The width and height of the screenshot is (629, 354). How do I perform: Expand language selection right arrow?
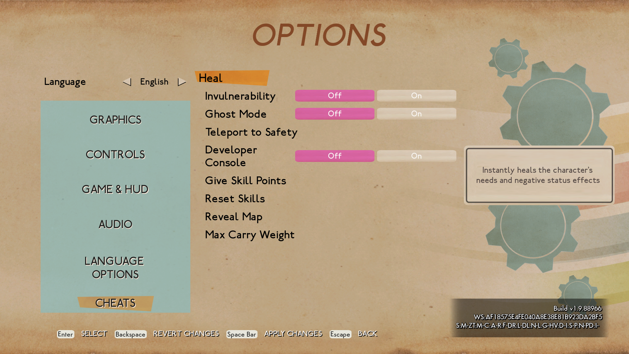pos(182,82)
